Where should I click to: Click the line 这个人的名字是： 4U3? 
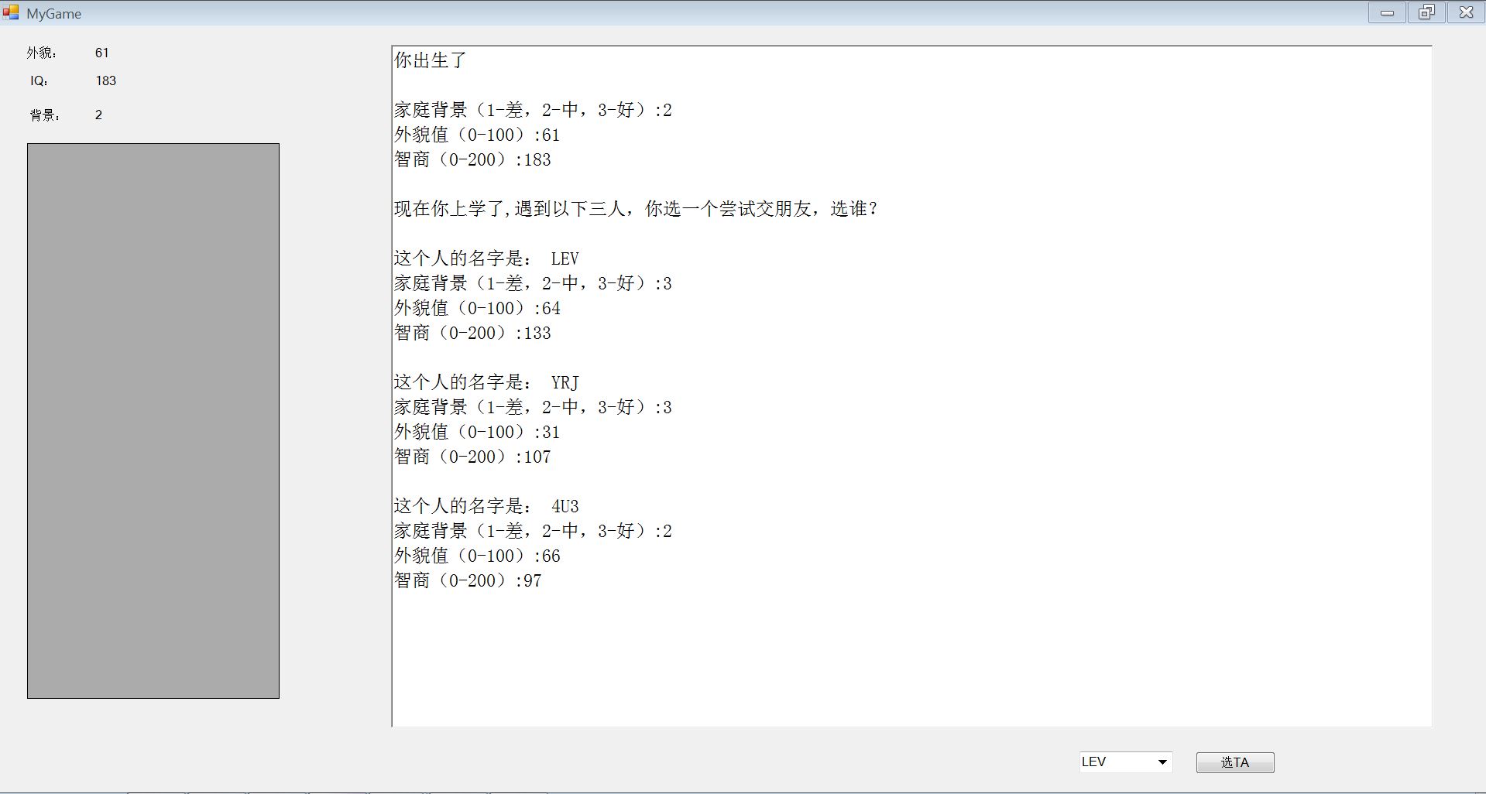(486, 506)
